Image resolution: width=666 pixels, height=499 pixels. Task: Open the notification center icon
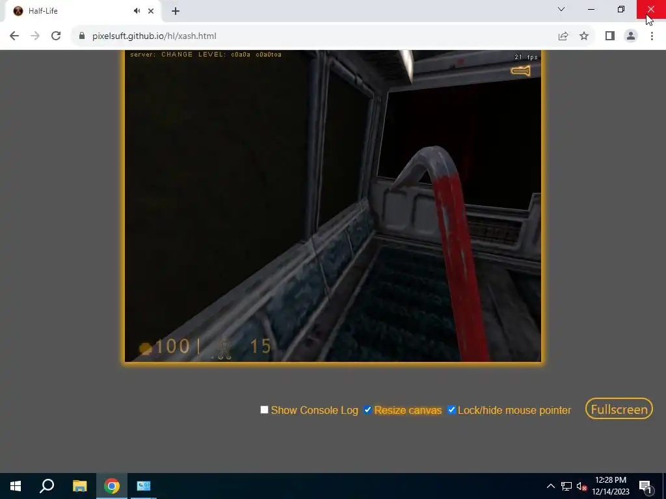pos(645,486)
